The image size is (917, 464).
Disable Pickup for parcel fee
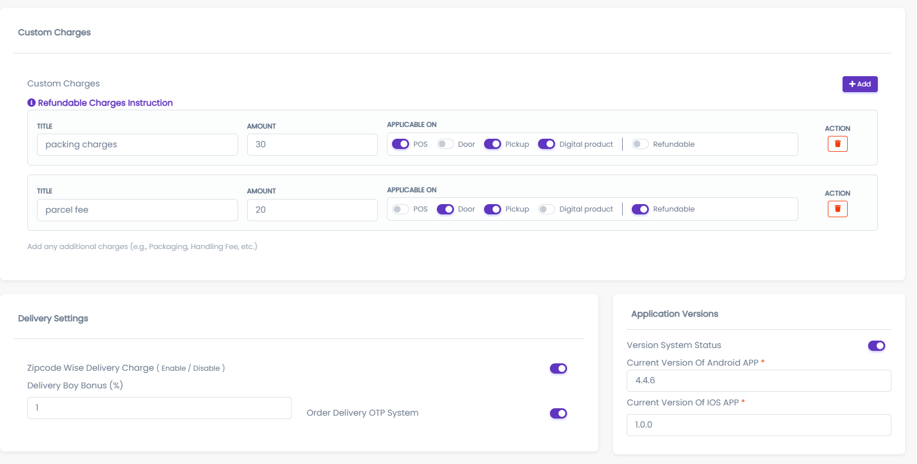pyautogui.click(x=493, y=209)
